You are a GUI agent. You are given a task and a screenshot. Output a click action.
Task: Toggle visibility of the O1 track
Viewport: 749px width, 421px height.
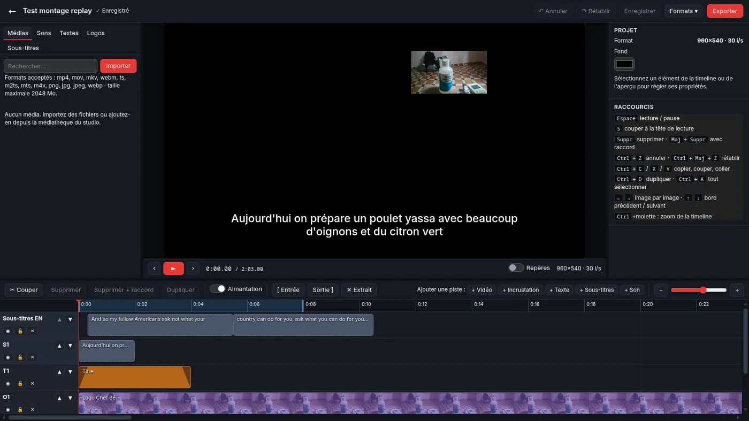pos(7,410)
